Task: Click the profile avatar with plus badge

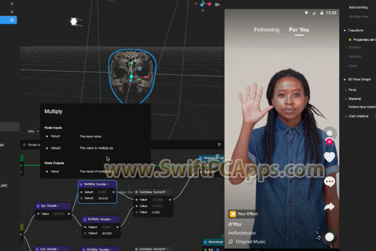Action: tap(330, 135)
